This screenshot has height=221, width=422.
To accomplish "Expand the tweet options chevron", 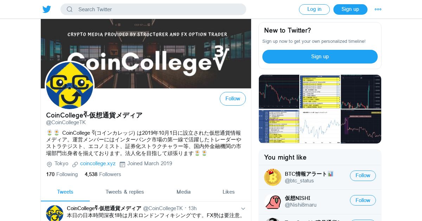I will tap(243, 209).
